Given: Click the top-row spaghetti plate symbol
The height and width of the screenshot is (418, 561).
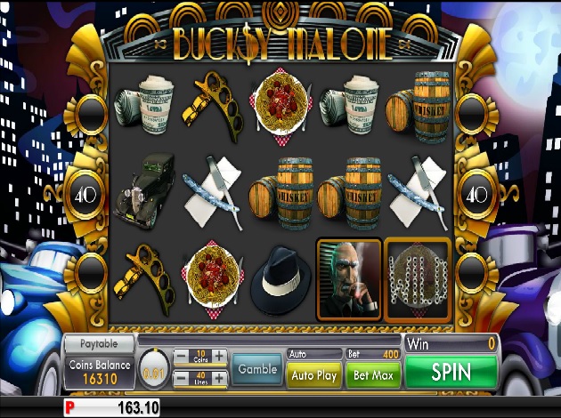Looking at the screenshot, I should pos(280,106).
